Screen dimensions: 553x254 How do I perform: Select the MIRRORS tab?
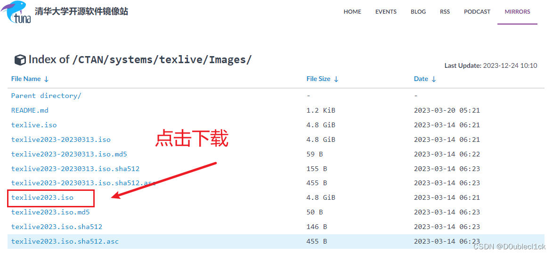tap(517, 12)
